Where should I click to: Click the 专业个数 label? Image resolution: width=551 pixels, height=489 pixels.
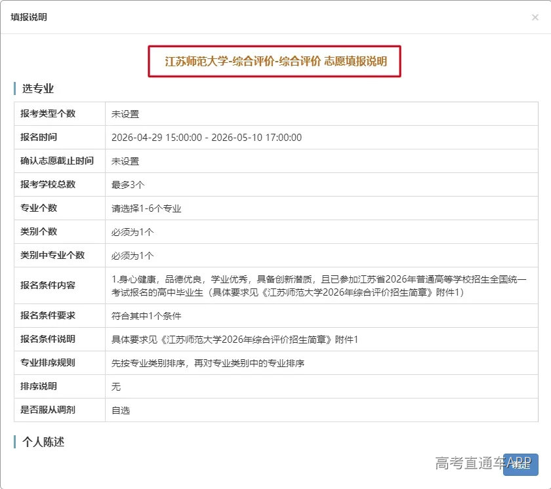click(x=39, y=208)
